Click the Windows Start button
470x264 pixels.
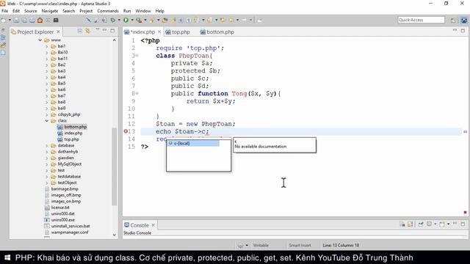coord(7,257)
